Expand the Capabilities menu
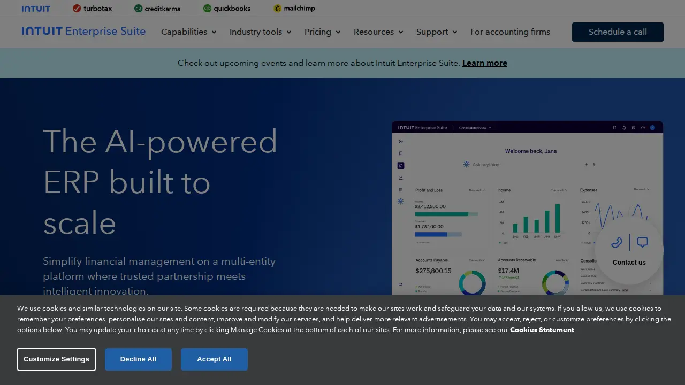The height and width of the screenshot is (385, 685). coord(189,32)
